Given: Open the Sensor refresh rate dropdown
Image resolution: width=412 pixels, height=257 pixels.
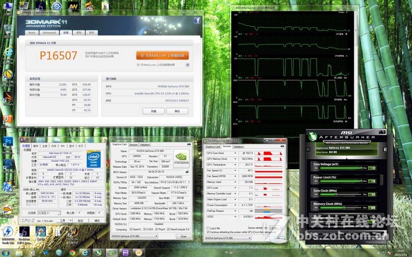Looking at the screenshot, I should [276, 228].
